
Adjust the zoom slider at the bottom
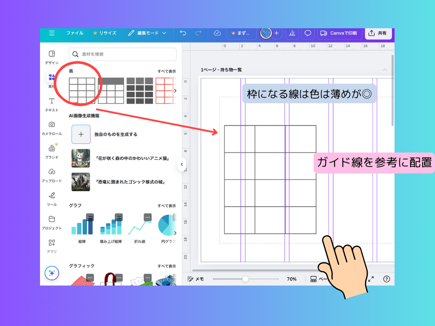click(x=246, y=279)
